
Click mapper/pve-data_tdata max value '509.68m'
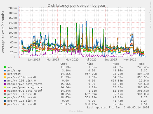tap(143, 87)
